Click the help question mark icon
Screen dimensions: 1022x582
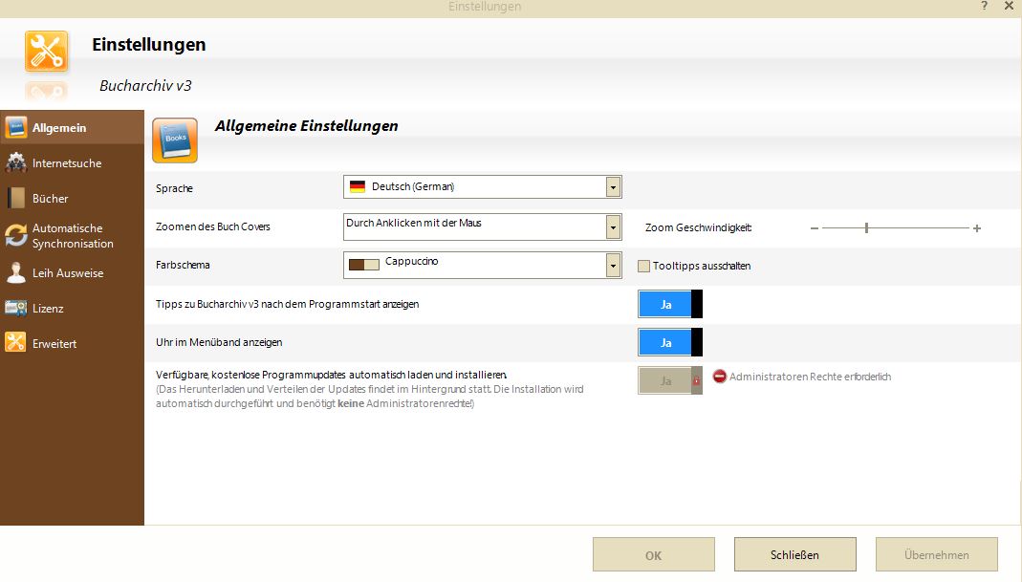click(x=984, y=6)
